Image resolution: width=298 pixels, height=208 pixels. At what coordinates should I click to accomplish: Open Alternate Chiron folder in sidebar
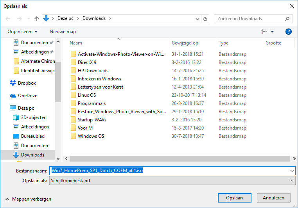click(x=34, y=61)
